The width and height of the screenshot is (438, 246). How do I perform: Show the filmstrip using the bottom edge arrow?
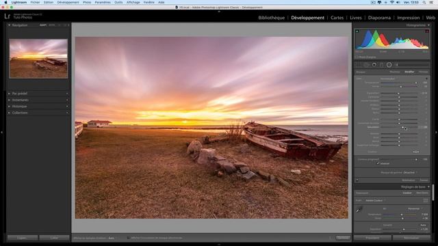tap(219, 245)
